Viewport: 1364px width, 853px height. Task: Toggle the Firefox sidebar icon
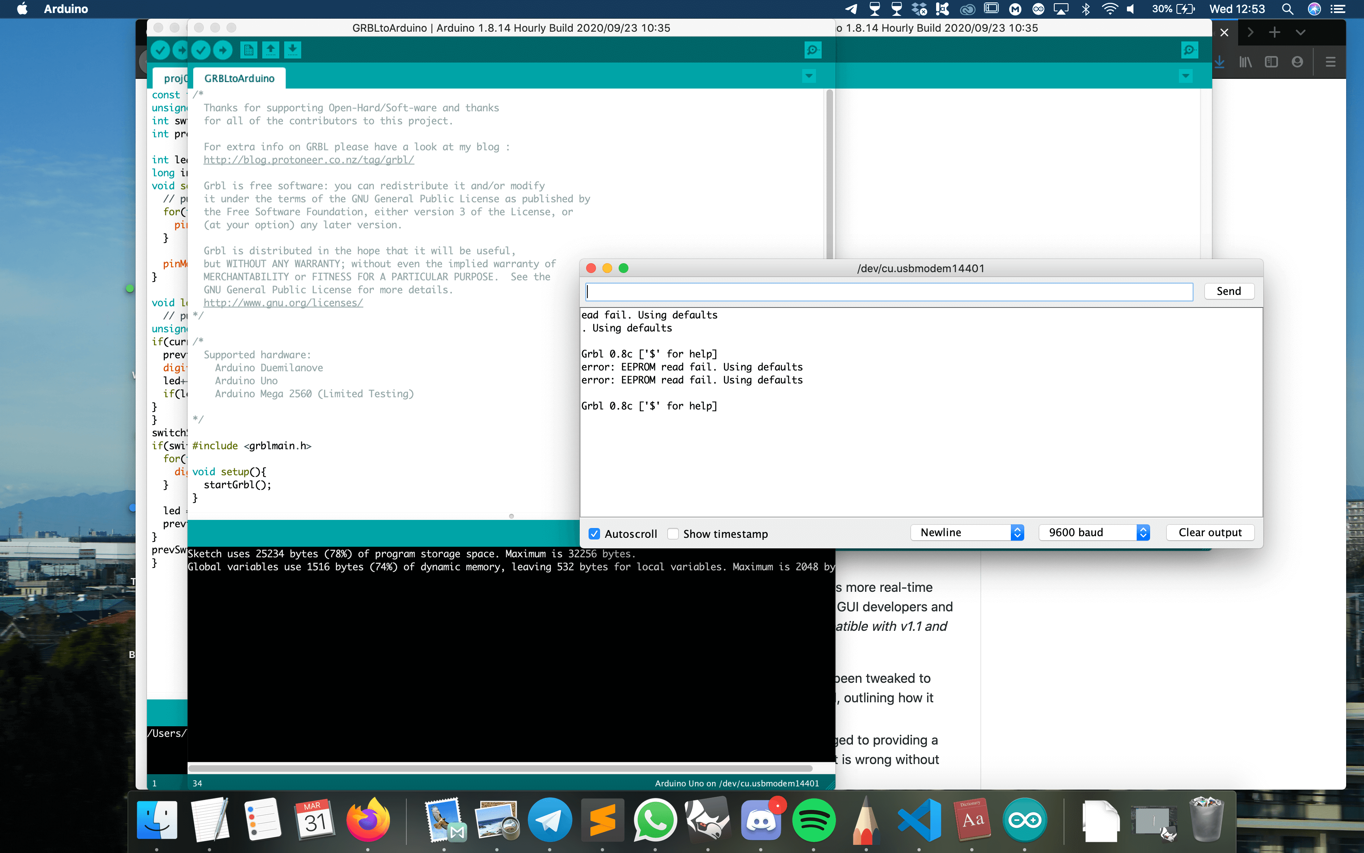[x=1271, y=62]
